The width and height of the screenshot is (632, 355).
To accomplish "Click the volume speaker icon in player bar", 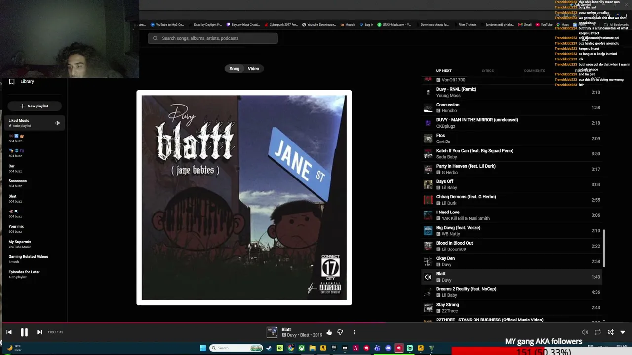I will pyautogui.click(x=585, y=332).
